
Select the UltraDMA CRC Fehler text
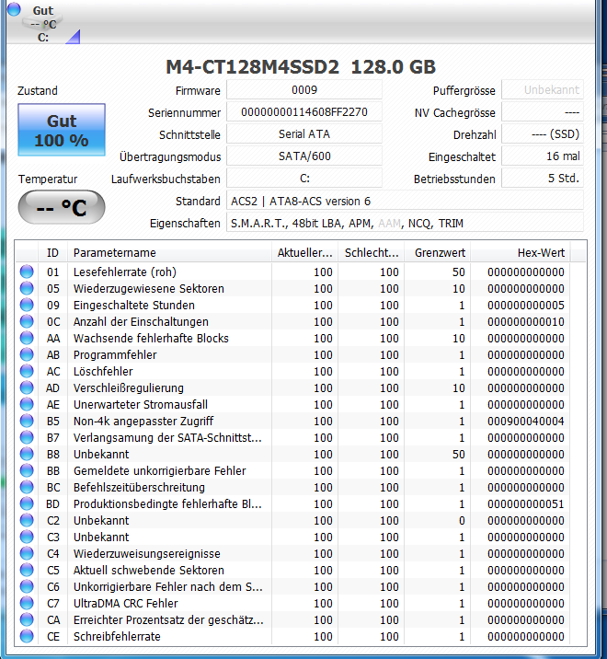point(126,603)
